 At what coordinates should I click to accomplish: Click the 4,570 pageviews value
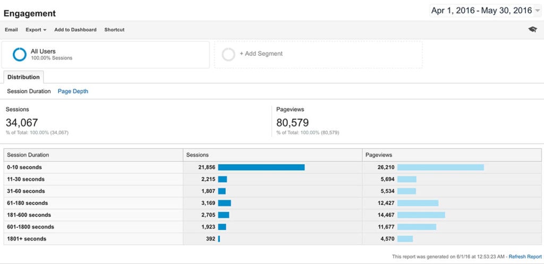[x=387, y=239]
